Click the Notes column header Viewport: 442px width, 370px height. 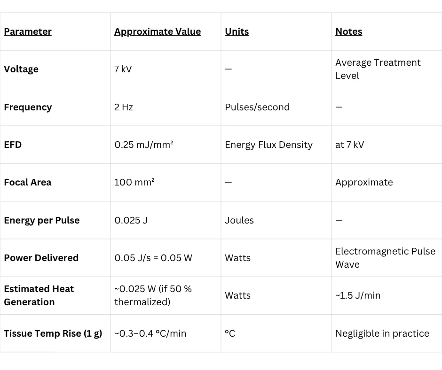coord(349,31)
